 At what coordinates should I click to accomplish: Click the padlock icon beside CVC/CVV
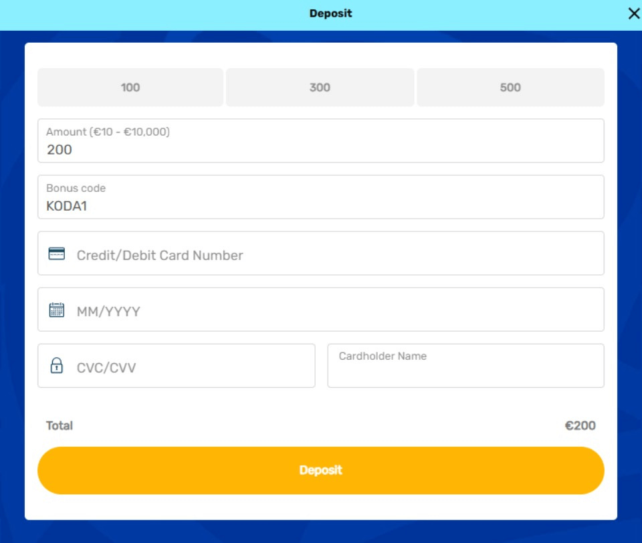tap(57, 366)
